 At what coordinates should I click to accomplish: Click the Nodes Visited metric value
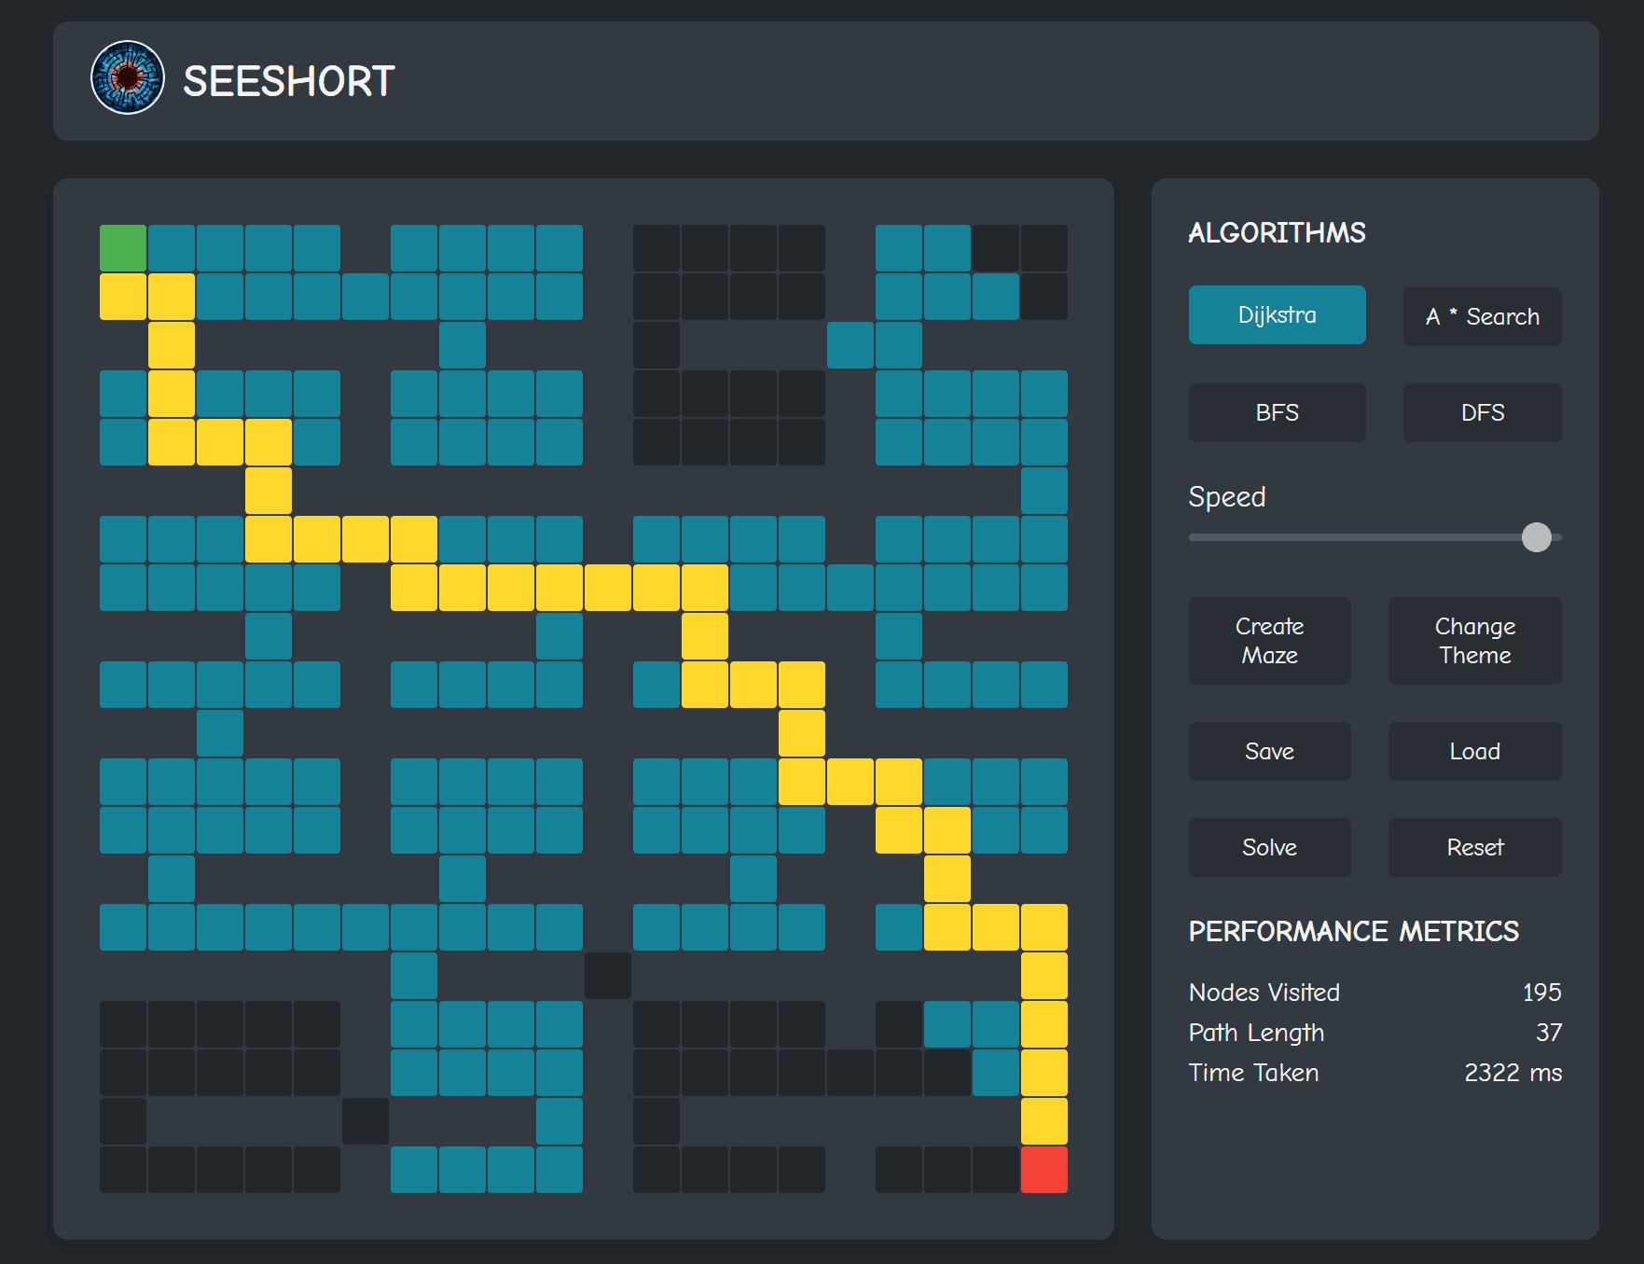pos(1541,993)
